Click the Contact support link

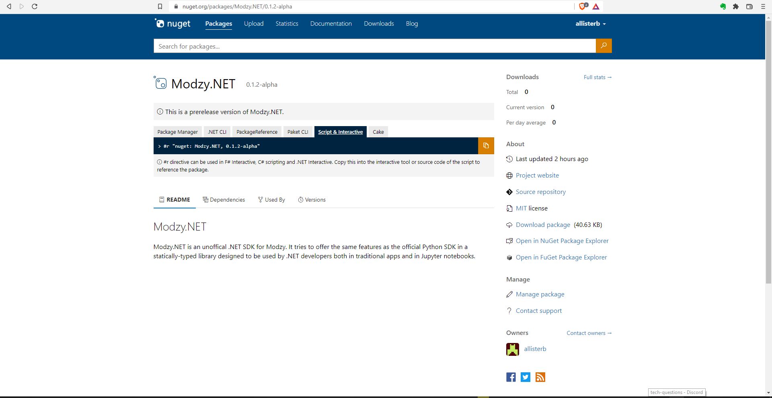tap(539, 310)
